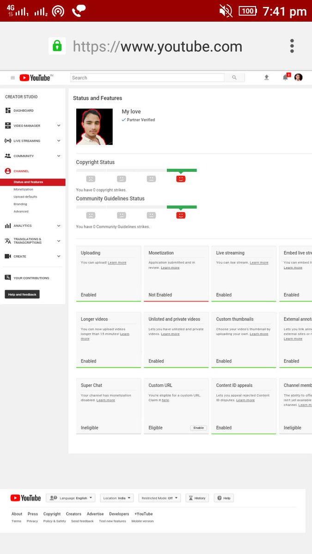
Task: Click the Copyright footer link
Action: [x=52, y=514]
